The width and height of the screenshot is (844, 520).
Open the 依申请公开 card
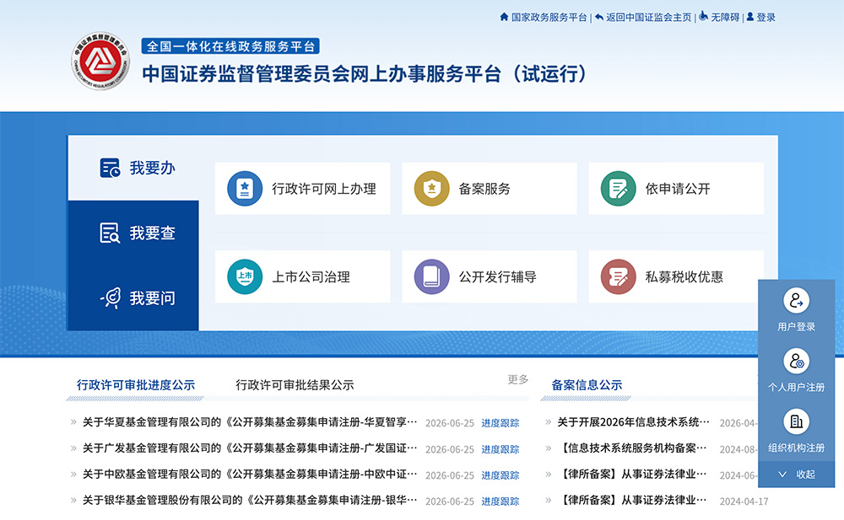pyautogui.click(x=676, y=189)
